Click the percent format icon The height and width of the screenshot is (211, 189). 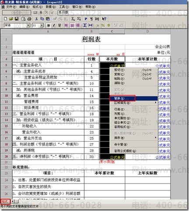tap(103, 25)
